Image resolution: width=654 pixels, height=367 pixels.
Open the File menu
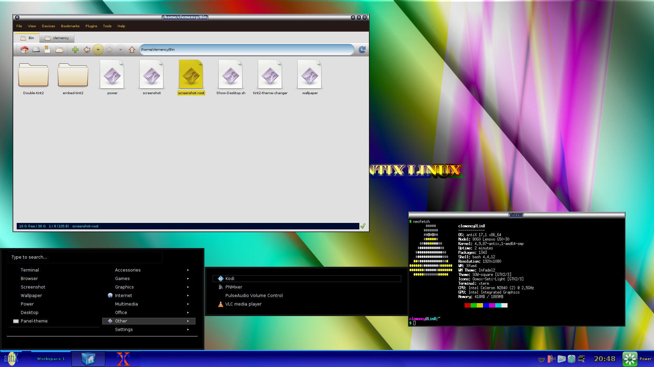(19, 26)
